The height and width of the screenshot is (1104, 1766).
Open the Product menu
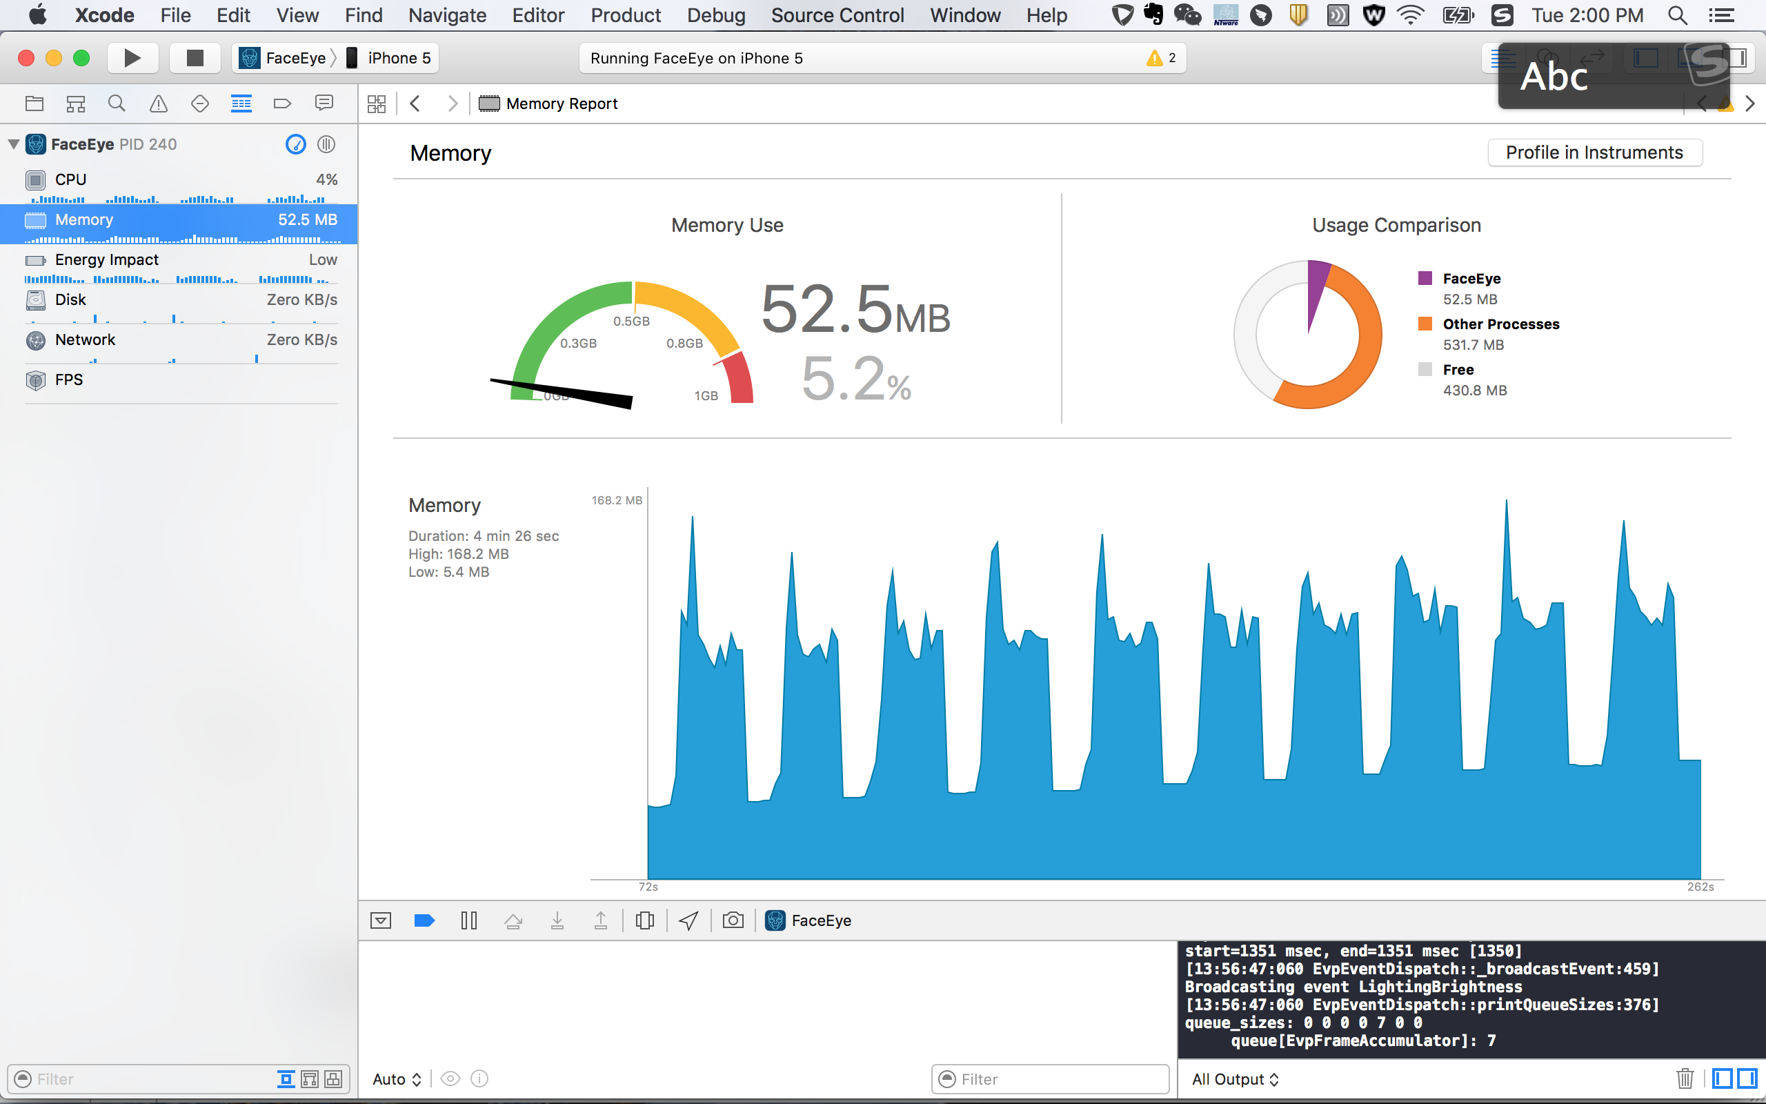click(625, 15)
